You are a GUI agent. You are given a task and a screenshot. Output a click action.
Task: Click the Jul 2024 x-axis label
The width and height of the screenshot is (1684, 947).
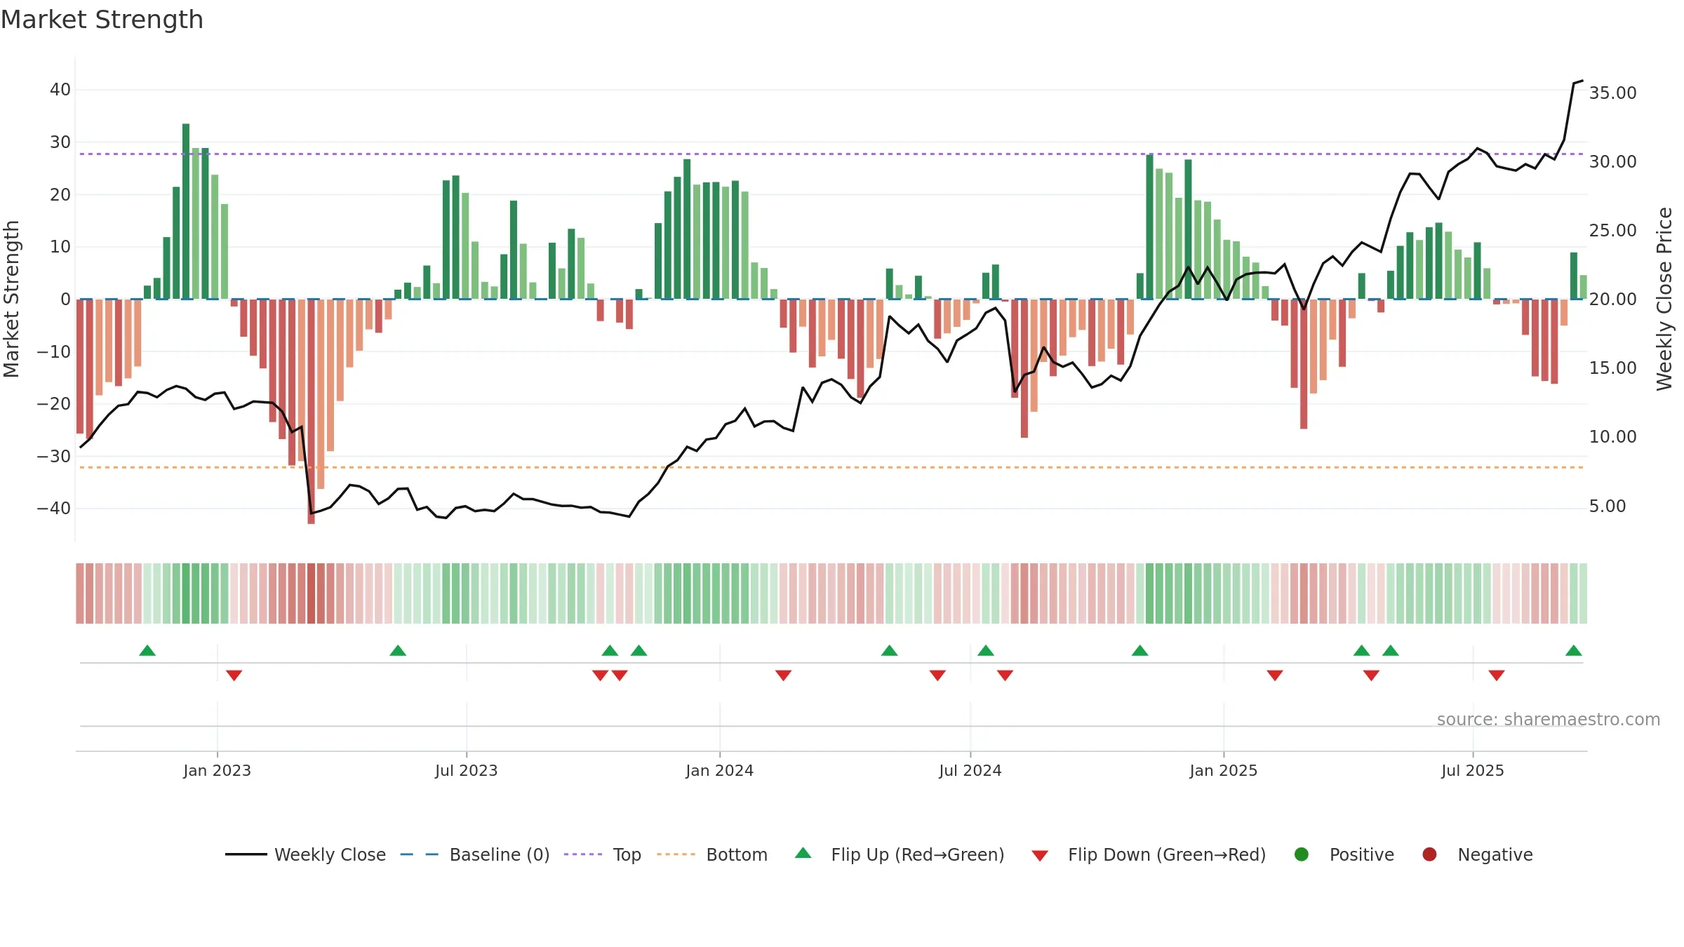[x=970, y=770]
